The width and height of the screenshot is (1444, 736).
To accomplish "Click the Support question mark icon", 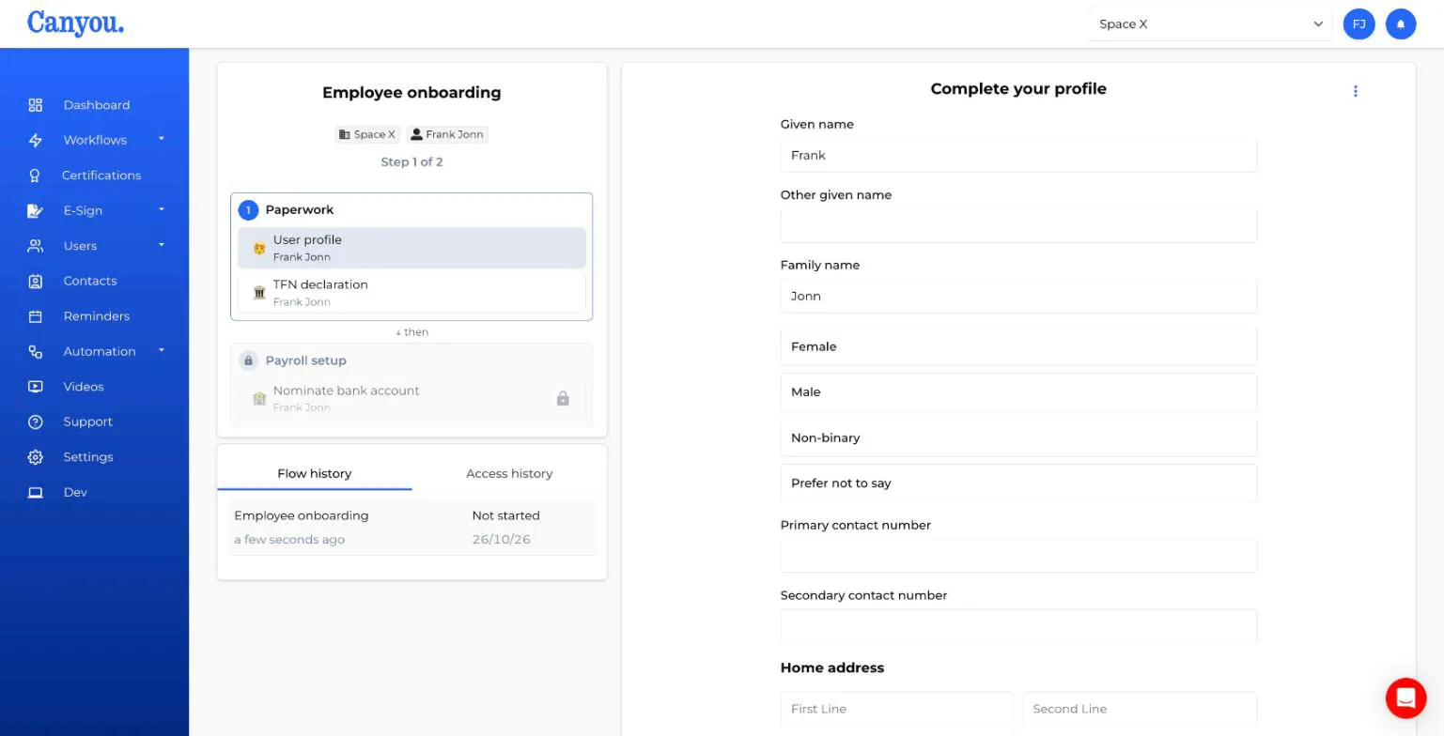I will [36, 422].
